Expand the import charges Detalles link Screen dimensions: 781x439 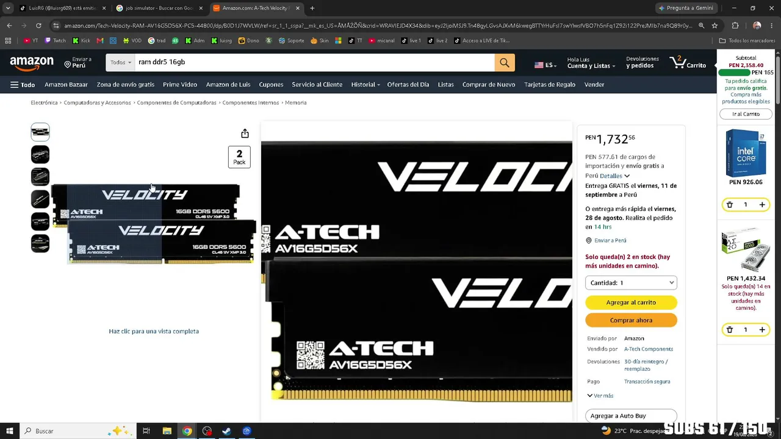pos(614,176)
